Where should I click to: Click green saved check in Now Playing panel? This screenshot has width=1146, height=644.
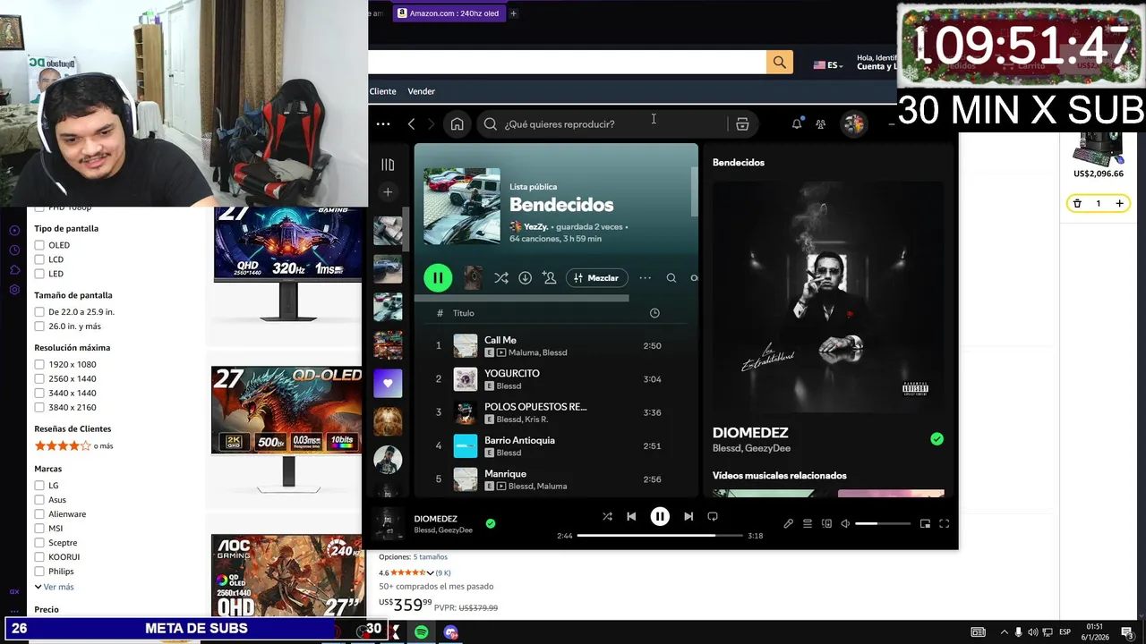click(936, 439)
